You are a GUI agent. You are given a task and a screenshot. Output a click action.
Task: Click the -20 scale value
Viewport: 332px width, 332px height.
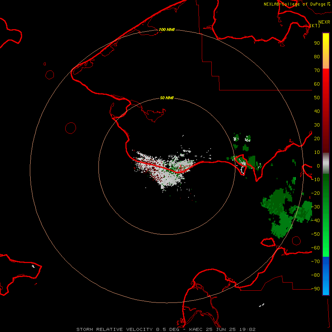[x=315, y=193]
